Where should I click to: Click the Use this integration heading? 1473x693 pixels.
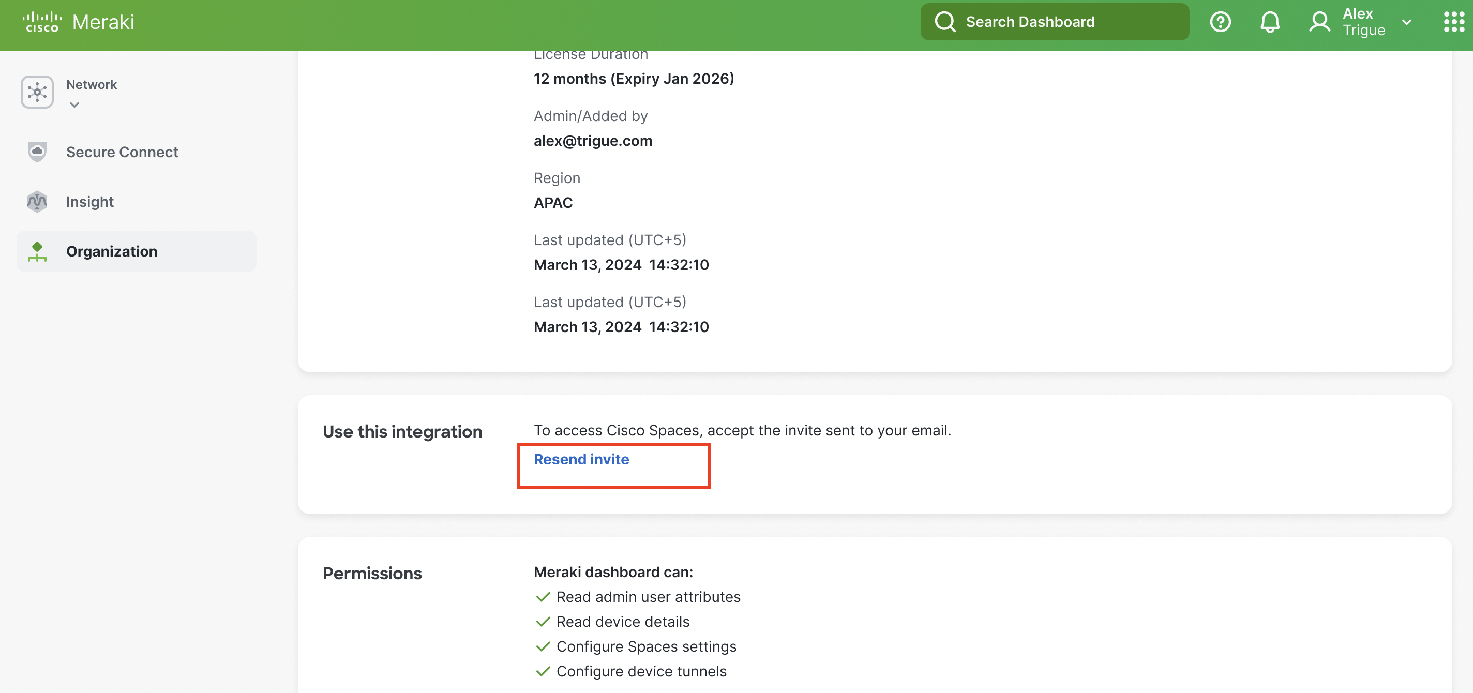402,431
